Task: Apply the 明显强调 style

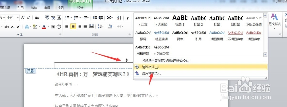Action: [x=161, y=36]
